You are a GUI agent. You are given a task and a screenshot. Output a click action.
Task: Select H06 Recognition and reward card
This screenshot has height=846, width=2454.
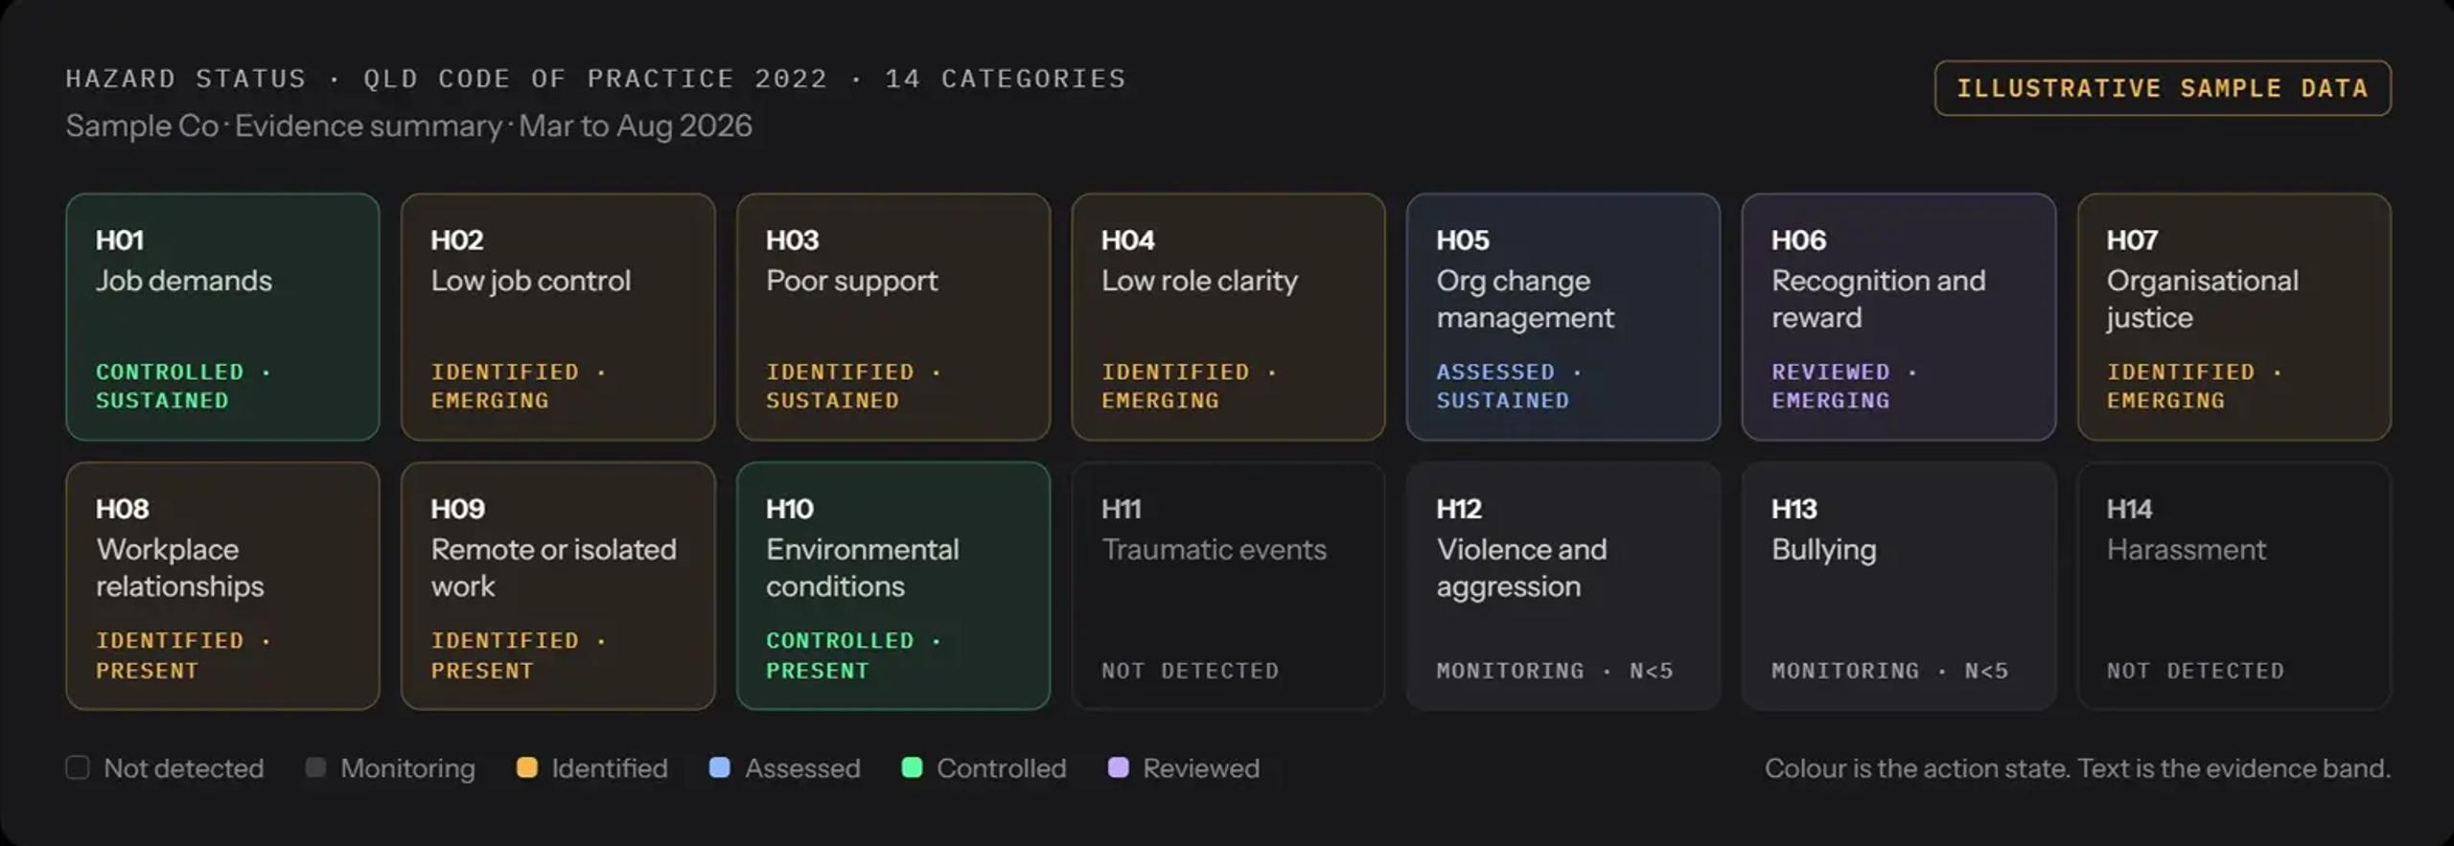pos(1899,317)
